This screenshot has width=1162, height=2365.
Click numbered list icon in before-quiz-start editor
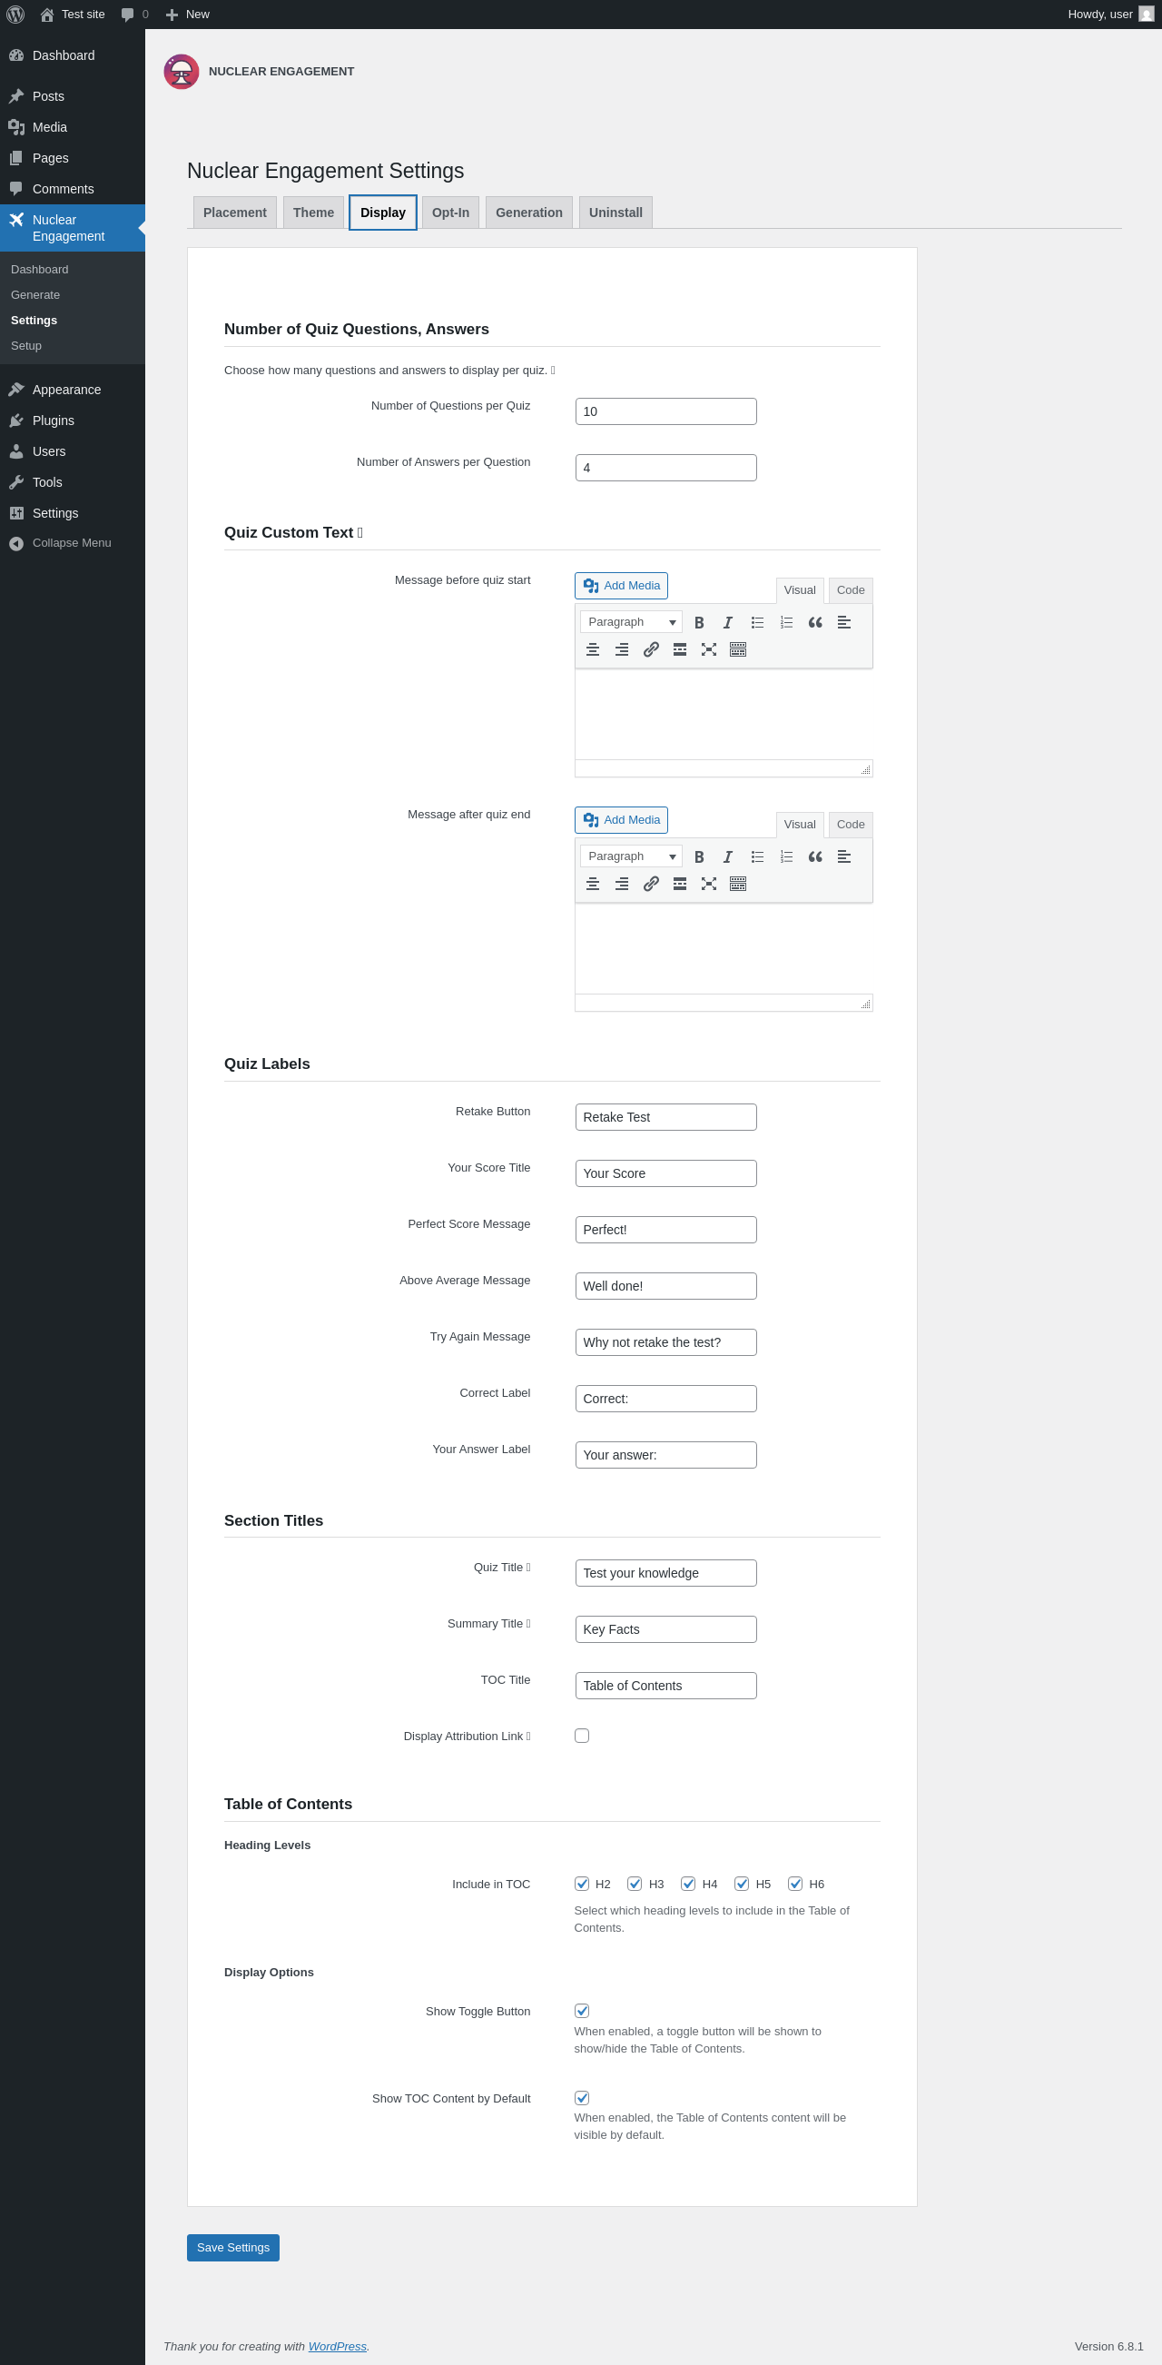tap(786, 622)
